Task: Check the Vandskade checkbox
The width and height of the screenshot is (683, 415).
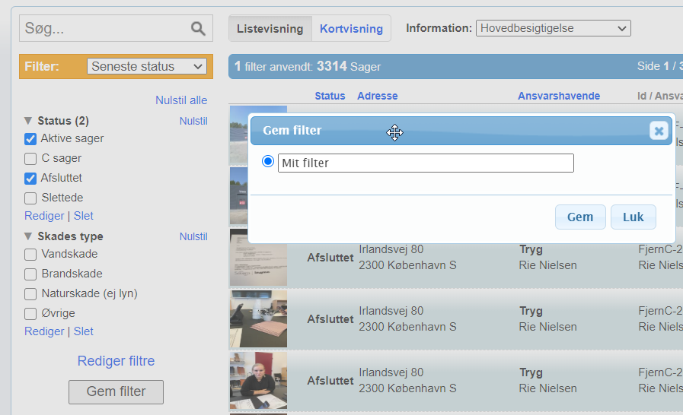Action: (30, 255)
